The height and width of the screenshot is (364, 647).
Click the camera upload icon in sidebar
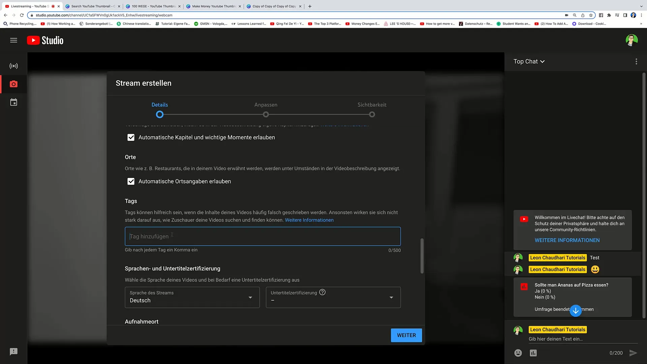coord(13,84)
